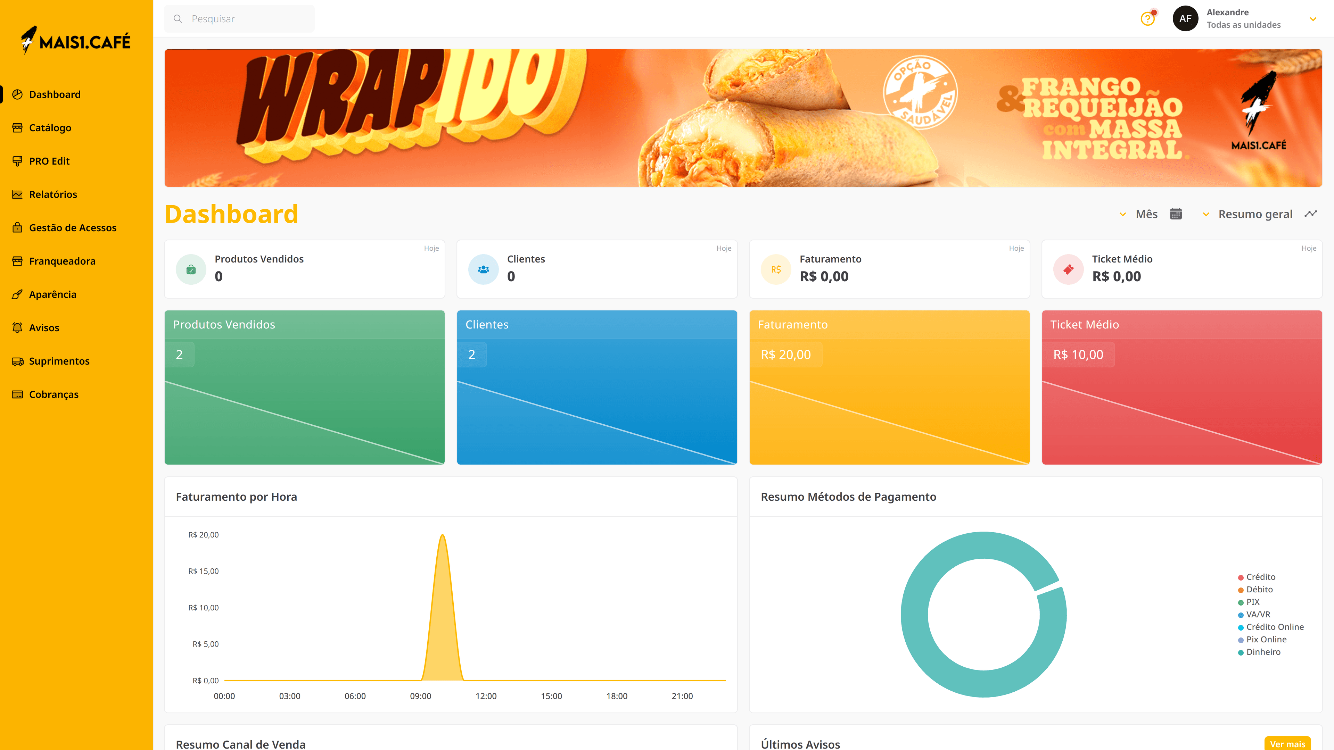Screen dimensions: 1334x750
Task: Click the AF user avatar
Action: pyautogui.click(x=1185, y=19)
